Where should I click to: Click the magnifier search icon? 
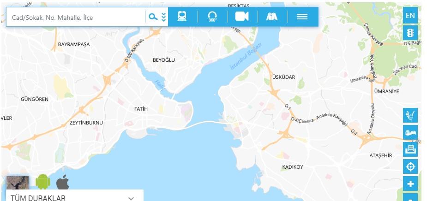pyautogui.click(x=153, y=17)
